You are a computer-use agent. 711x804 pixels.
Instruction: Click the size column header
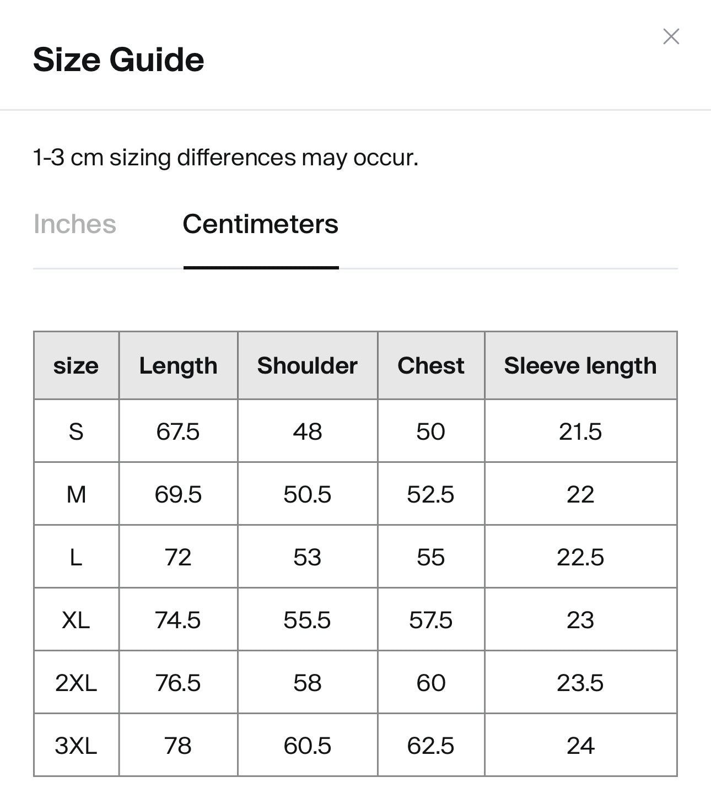pos(76,365)
